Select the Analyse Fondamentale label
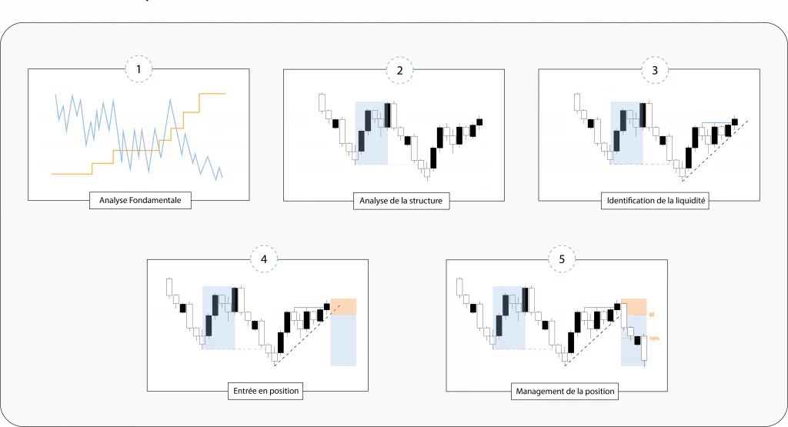The image size is (788, 427). tap(139, 201)
